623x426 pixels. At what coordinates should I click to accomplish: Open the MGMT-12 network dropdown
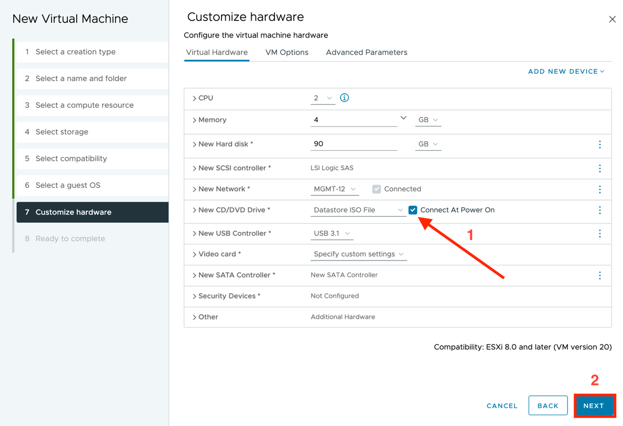click(x=334, y=189)
